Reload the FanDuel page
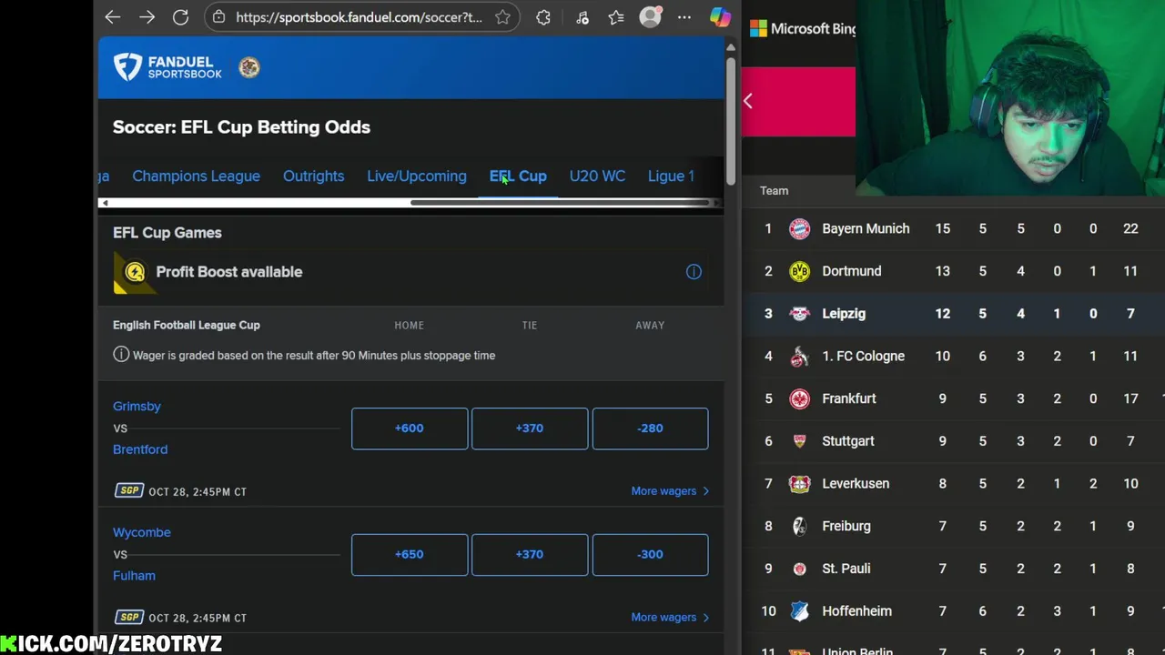 [180, 16]
